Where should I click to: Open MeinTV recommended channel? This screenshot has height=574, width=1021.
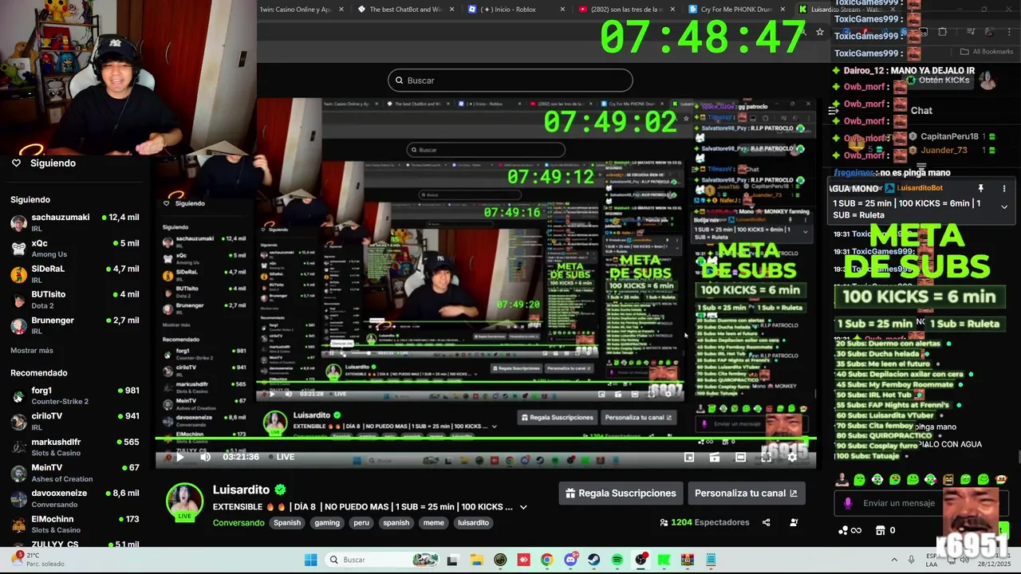tap(74, 472)
